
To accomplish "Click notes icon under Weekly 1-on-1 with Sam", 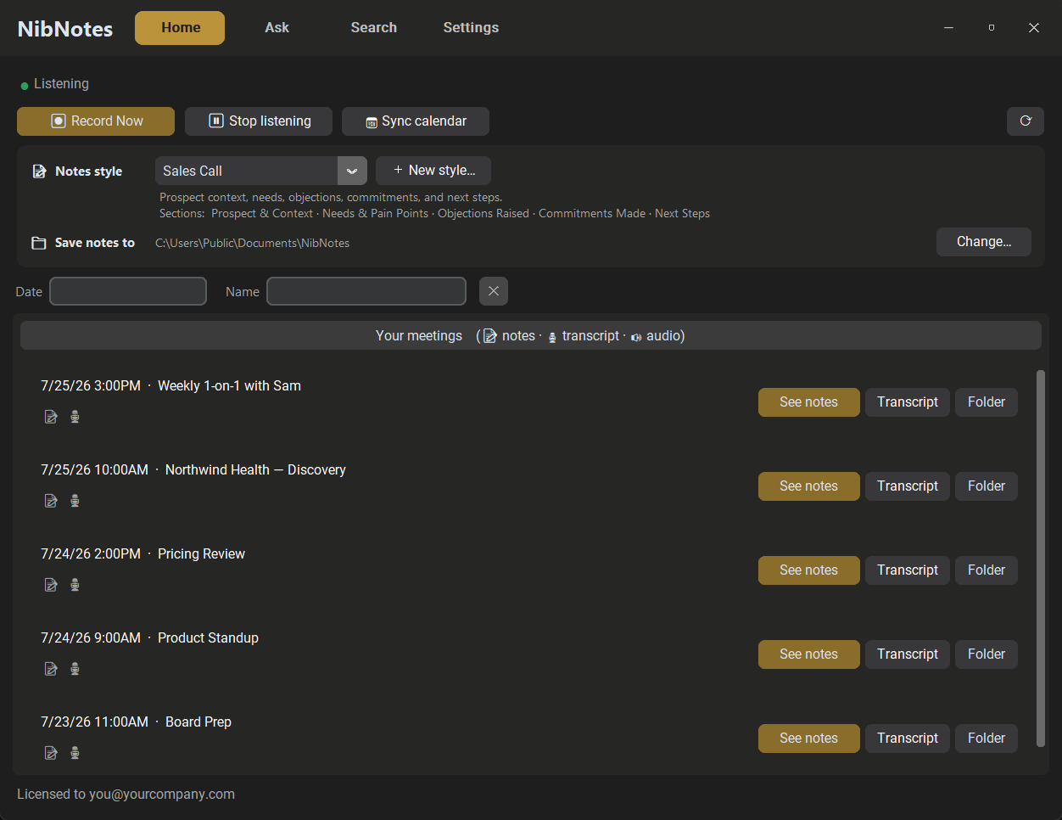I will pyautogui.click(x=51, y=417).
